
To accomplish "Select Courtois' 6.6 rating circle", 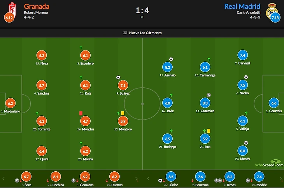I will coord(273,103).
